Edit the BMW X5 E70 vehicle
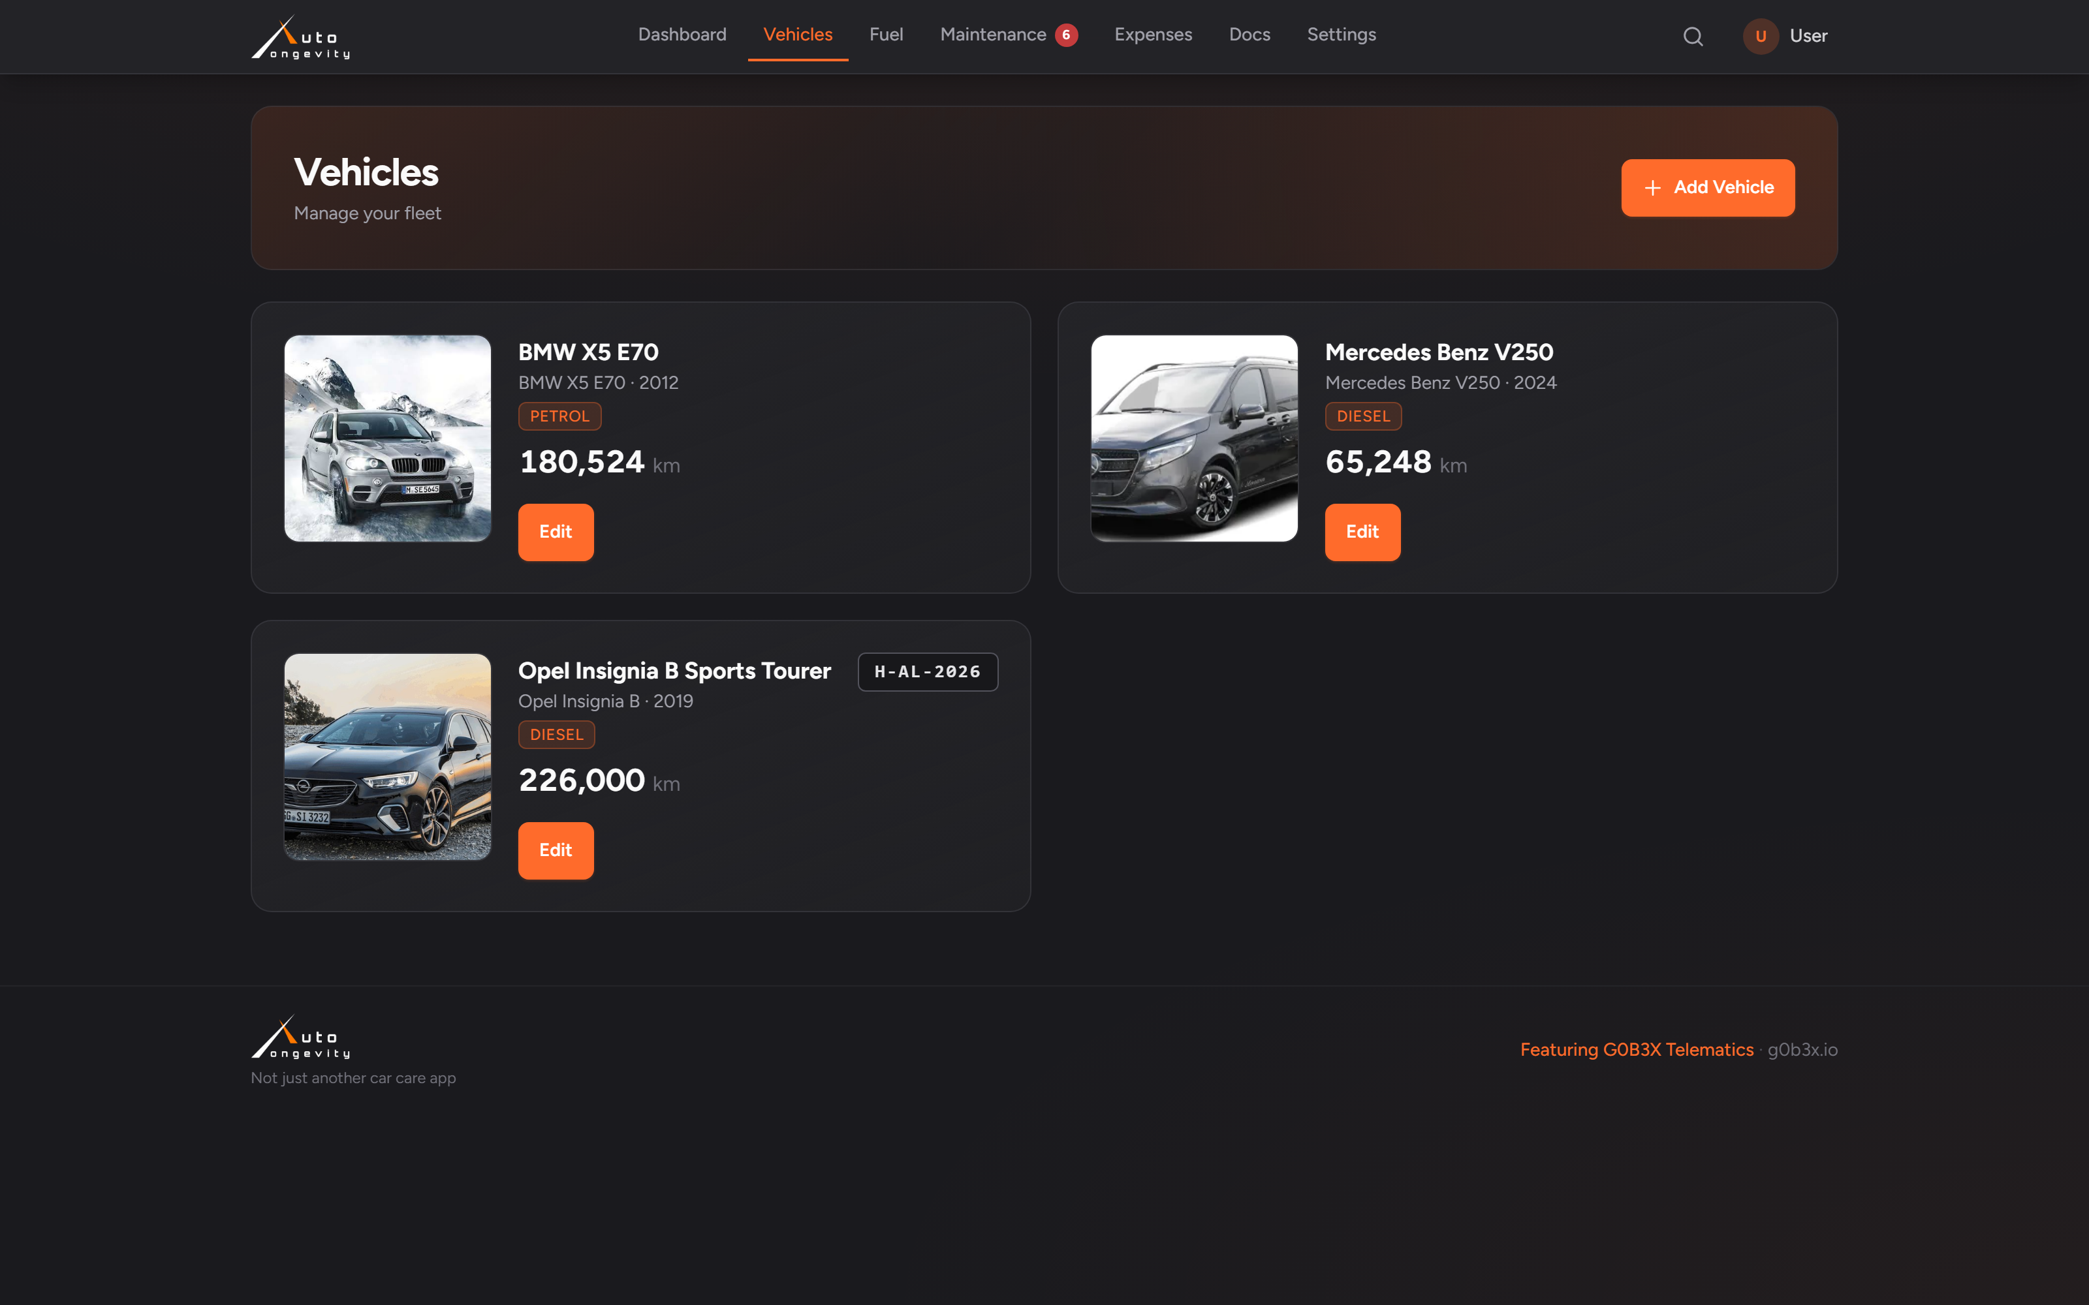The width and height of the screenshot is (2089, 1305). click(555, 532)
